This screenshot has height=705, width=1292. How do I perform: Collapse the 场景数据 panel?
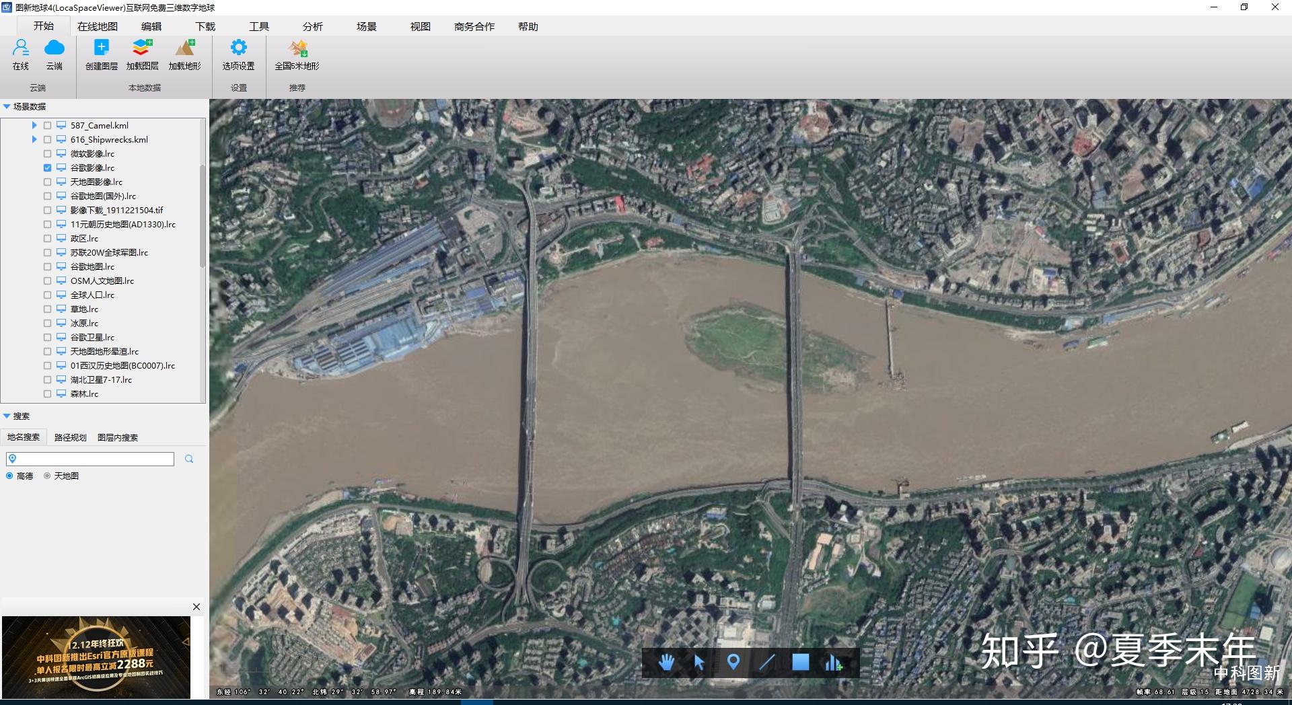pos(7,106)
